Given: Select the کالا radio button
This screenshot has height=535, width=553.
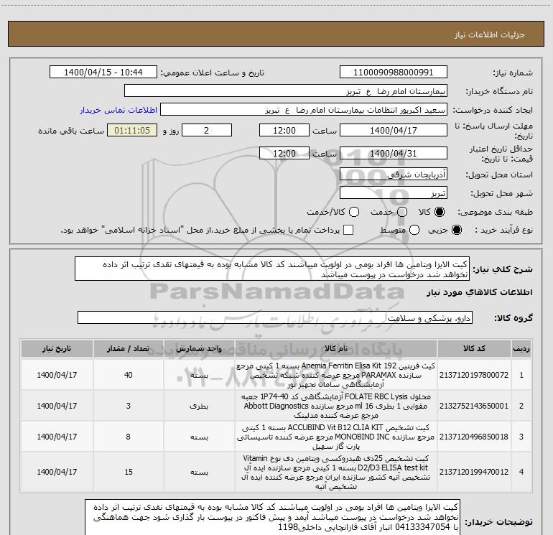Looking at the screenshot, I should 440,212.
